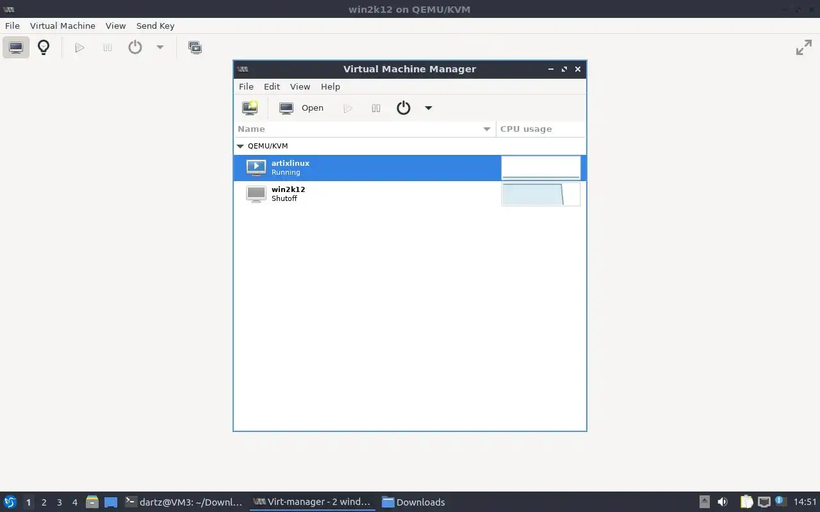This screenshot has width=820, height=512.
Task: Click power shutdown icon in Manager toolbar
Action: coord(403,108)
